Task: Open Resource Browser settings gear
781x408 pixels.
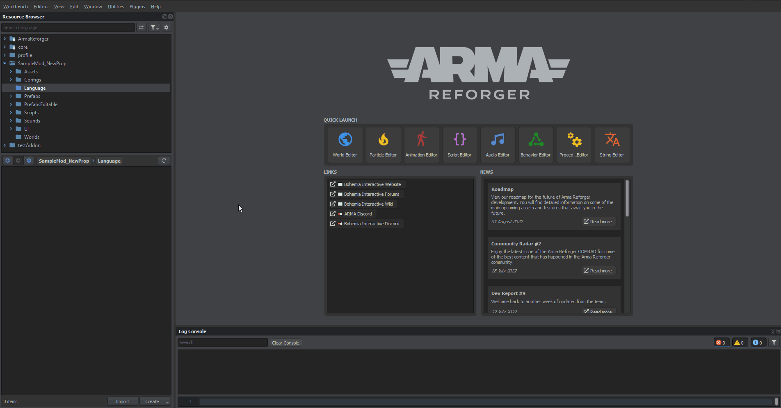Action: tap(166, 27)
